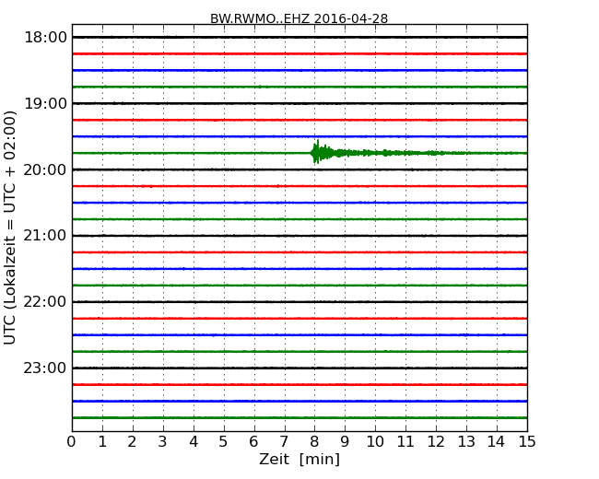Click the 8 tick on x-axis
Viewport: 599px width, 479px height.
point(315,441)
